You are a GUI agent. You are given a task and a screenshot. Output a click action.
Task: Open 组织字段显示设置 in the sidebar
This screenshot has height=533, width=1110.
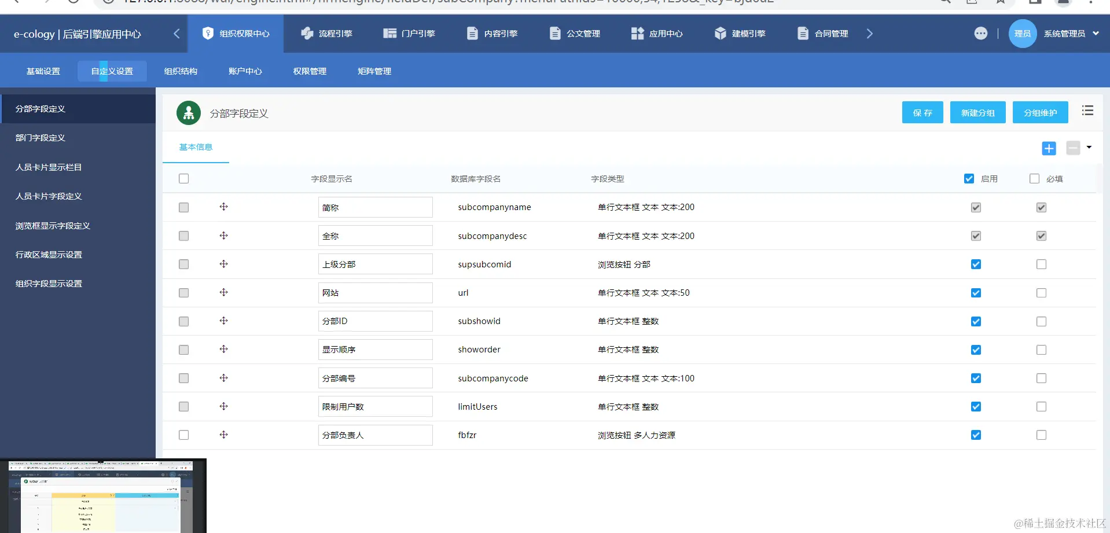pos(78,284)
